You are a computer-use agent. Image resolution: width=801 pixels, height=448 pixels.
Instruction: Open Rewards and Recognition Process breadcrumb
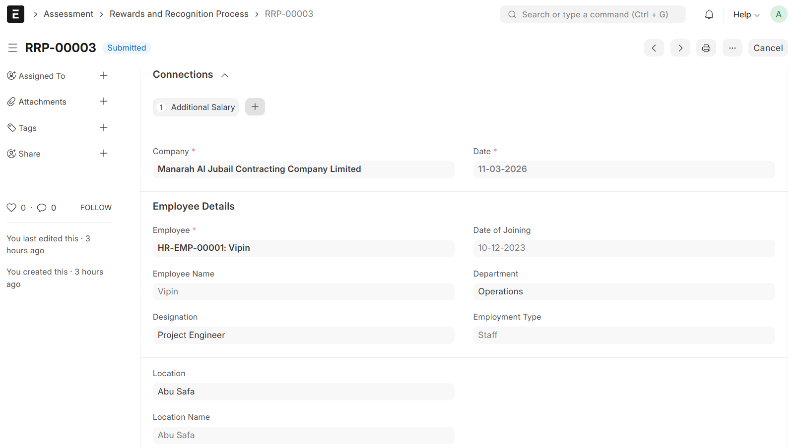pos(179,14)
